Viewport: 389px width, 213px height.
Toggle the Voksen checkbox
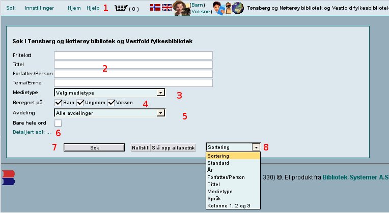(111, 103)
